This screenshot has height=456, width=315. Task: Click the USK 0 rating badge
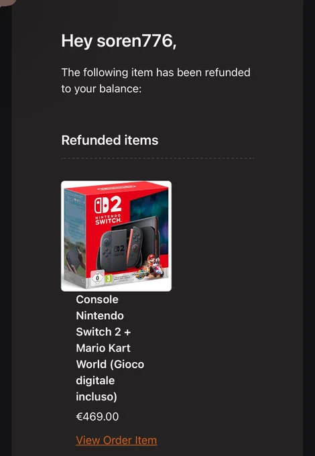(97, 278)
